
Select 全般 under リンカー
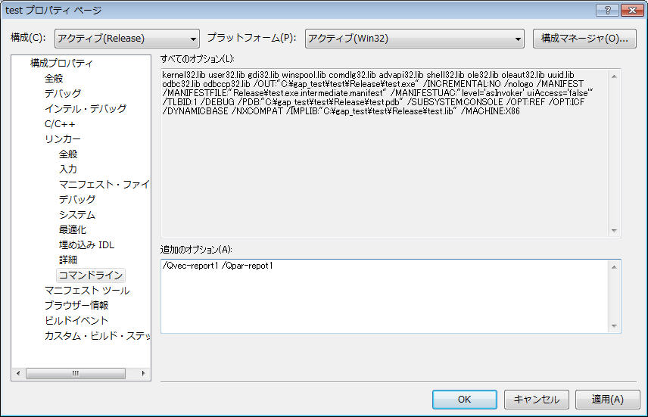(x=68, y=154)
